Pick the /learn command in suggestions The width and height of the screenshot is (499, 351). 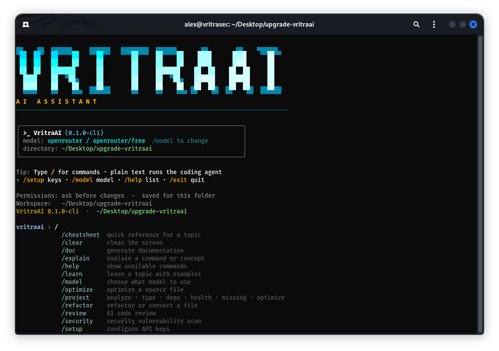[x=72, y=274]
